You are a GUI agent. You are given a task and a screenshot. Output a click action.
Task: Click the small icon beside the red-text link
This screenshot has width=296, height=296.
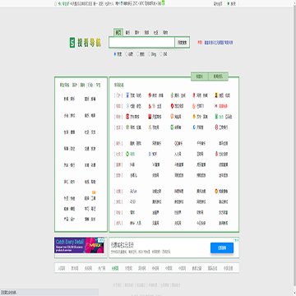coord(216,106)
